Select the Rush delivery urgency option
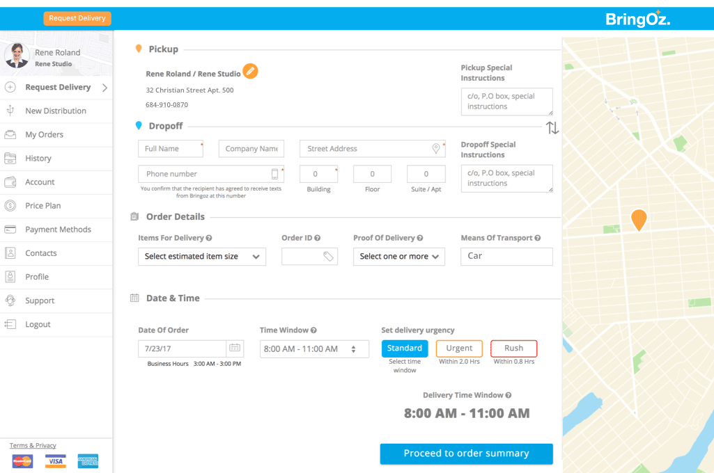This screenshot has width=714, height=473. click(x=513, y=348)
